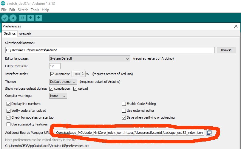Click the Upload arrow toolbar icon
241x149 pixels.
coord(13,18)
